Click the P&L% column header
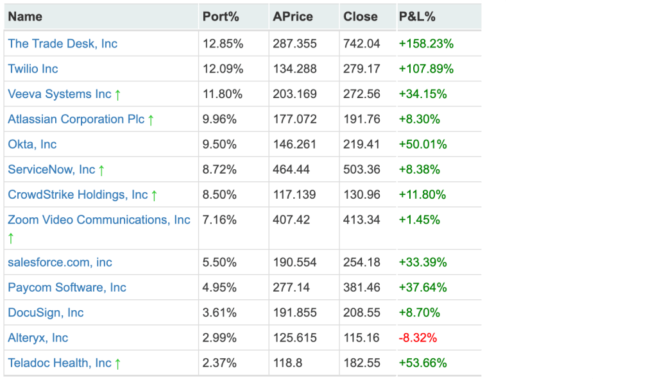Screen dimensions: 657x380 [417, 17]
